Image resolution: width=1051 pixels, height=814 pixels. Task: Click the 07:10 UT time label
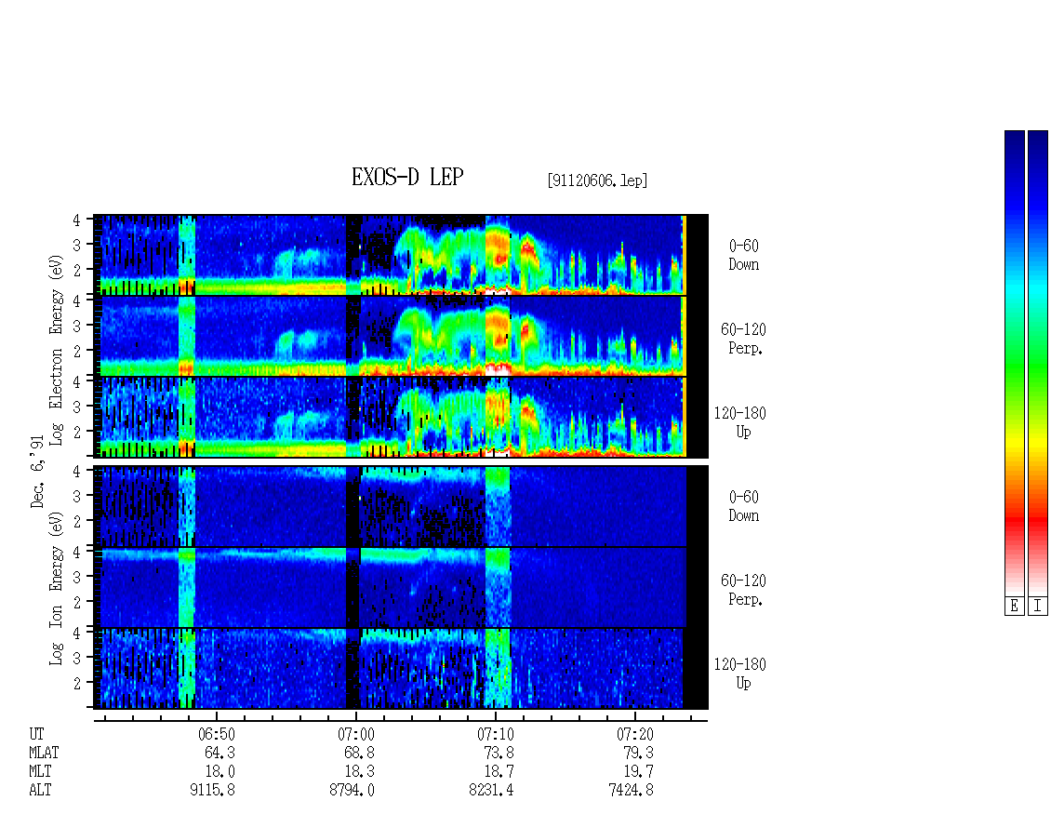click(496, 734)
